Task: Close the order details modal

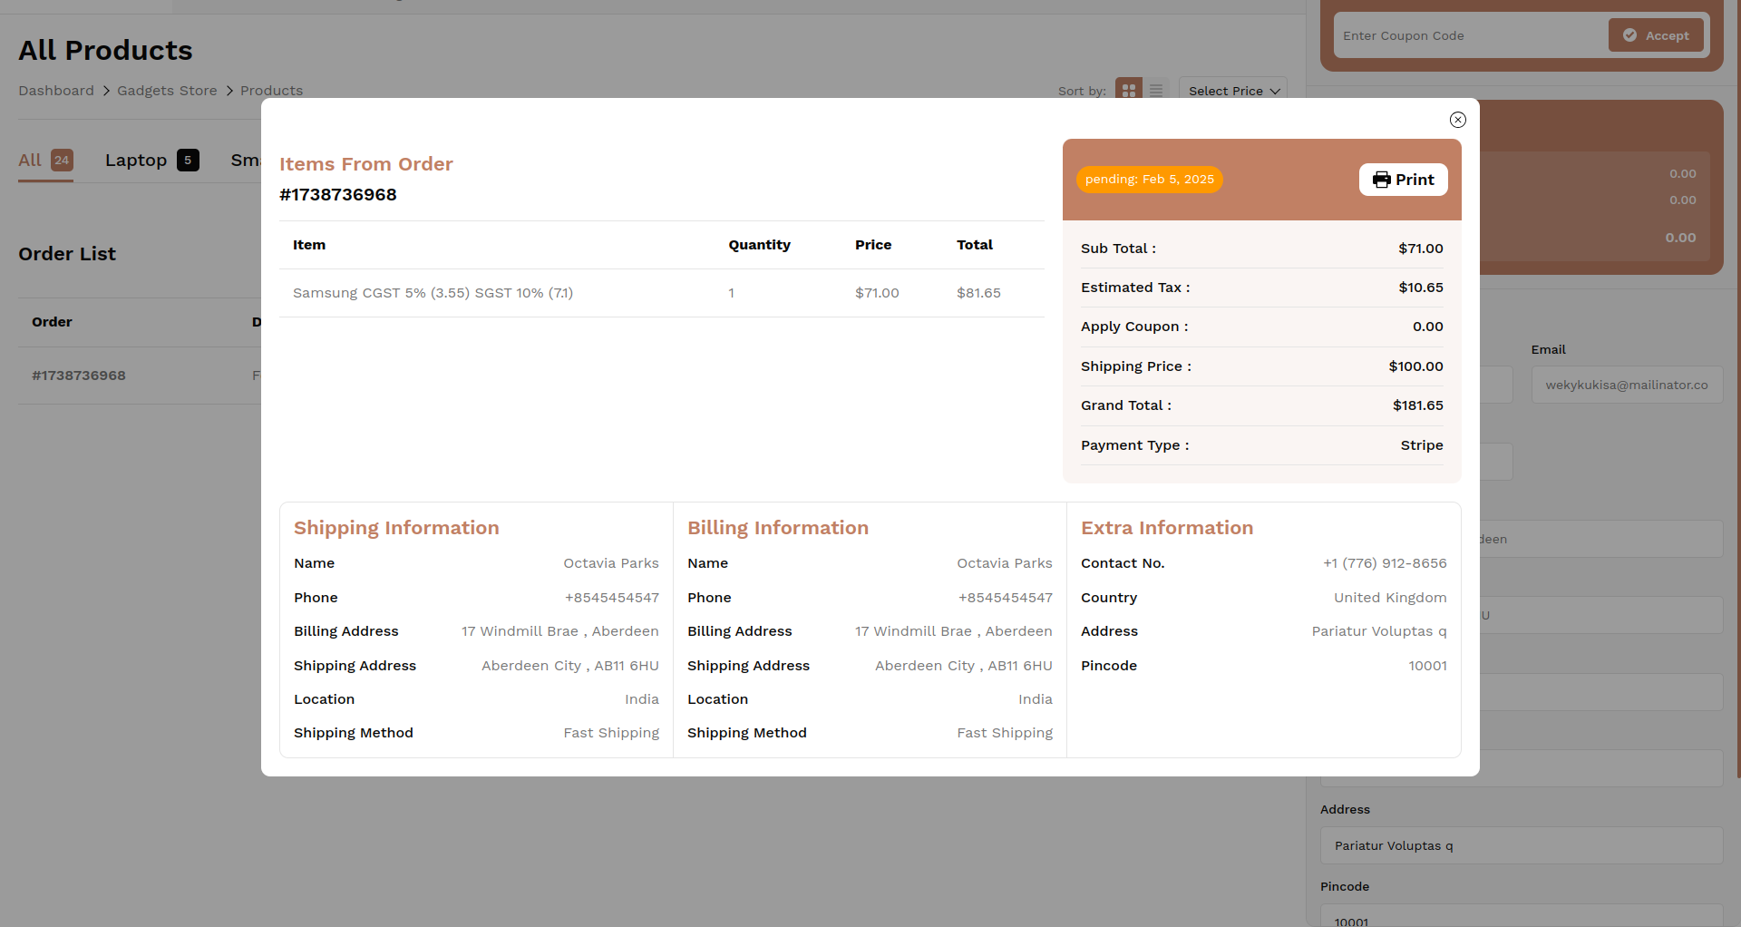Action: point(1457,120)
